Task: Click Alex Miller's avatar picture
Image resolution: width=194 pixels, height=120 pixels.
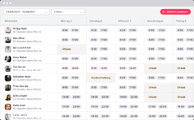Action: (8, 40)
